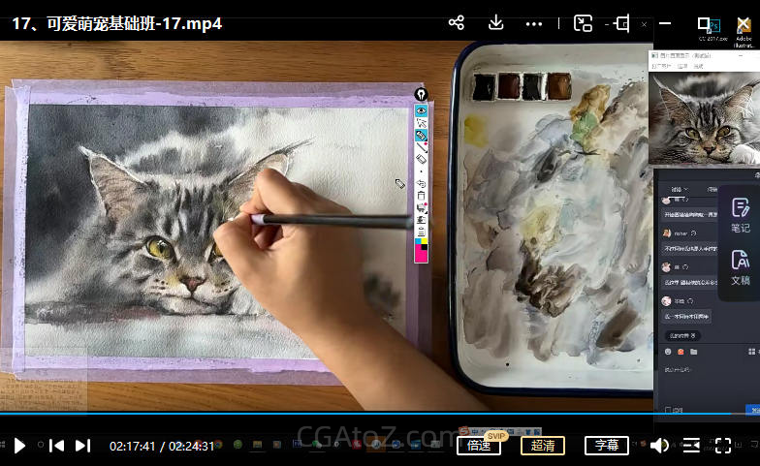760x466 pixels.
Task: Open the 字幕 subtitle options
Action: tap(607, 446)
